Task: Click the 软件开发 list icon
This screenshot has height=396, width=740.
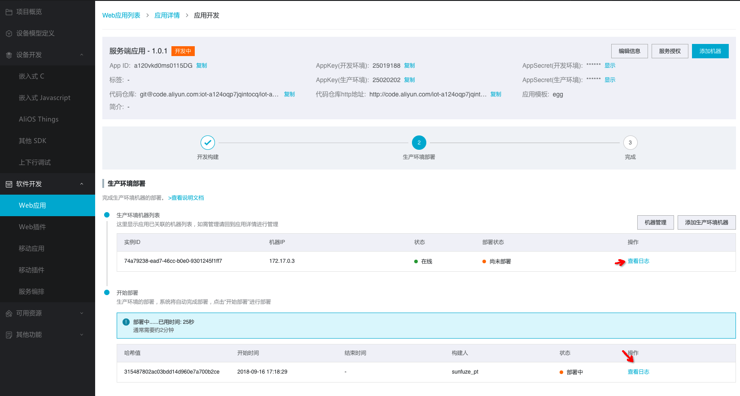Action: pos(9,184)
